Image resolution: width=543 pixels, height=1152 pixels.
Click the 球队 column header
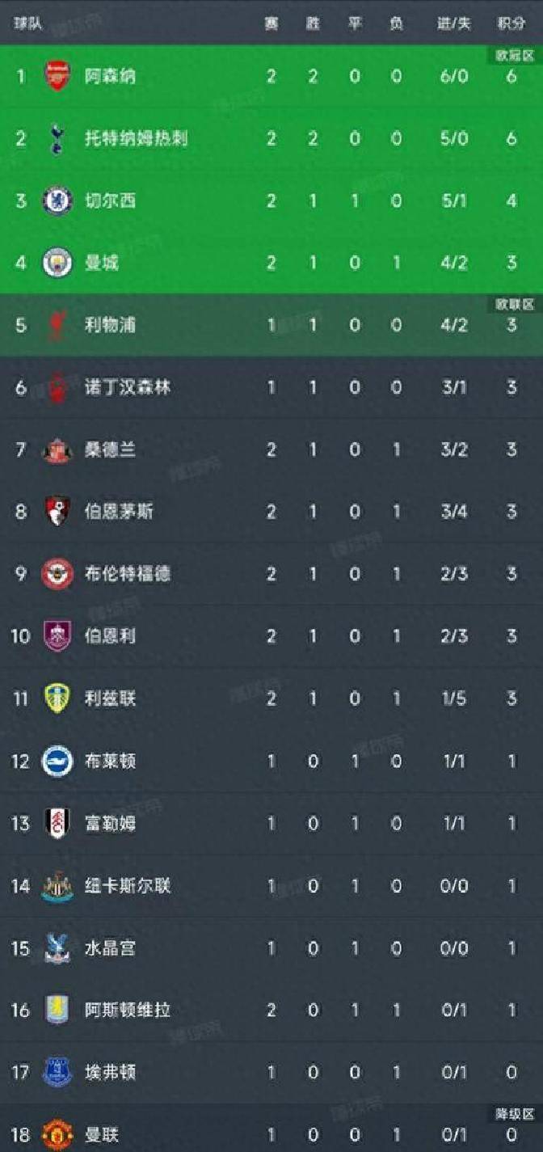(x=28, y=23)
